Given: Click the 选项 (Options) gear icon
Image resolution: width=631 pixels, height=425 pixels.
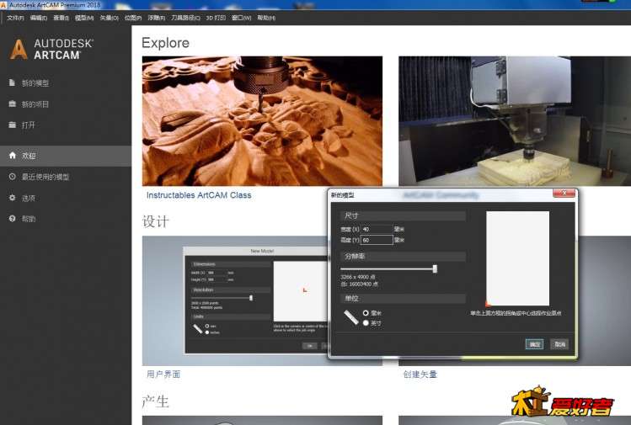Looking at the screenshot, I should (12, 198).
